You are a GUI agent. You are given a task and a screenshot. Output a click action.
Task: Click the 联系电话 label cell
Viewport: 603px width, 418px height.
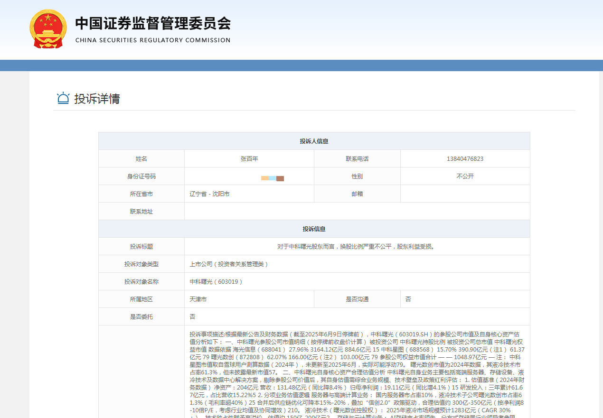tap(357, 159)
